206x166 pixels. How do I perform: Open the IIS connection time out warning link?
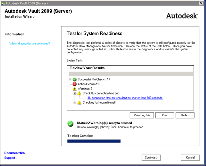(125, 98)
